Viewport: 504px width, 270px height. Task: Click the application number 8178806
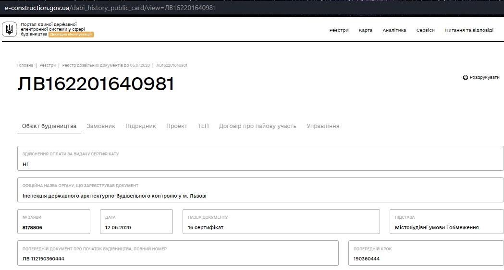tap(32, 227)
